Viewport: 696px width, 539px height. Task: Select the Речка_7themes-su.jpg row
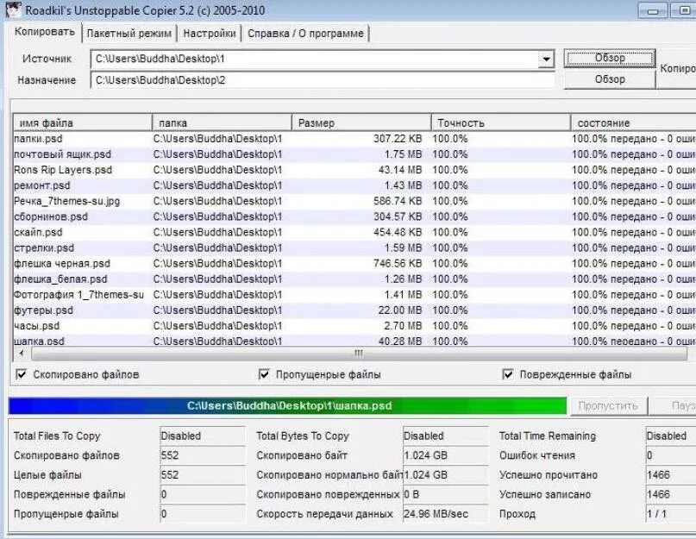pyautogui.click(x=354, y=201)
